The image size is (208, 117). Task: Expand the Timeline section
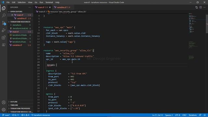(14, 105)
